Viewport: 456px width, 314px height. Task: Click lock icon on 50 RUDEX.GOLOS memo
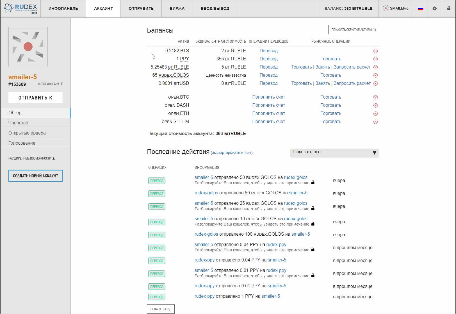click(x=313, y=183)
